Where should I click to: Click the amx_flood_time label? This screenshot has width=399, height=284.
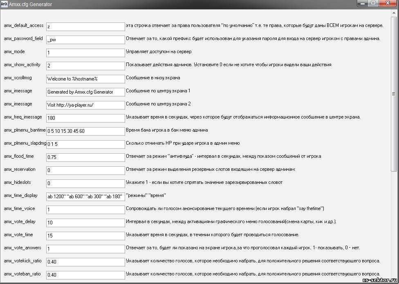coord(18,156)
